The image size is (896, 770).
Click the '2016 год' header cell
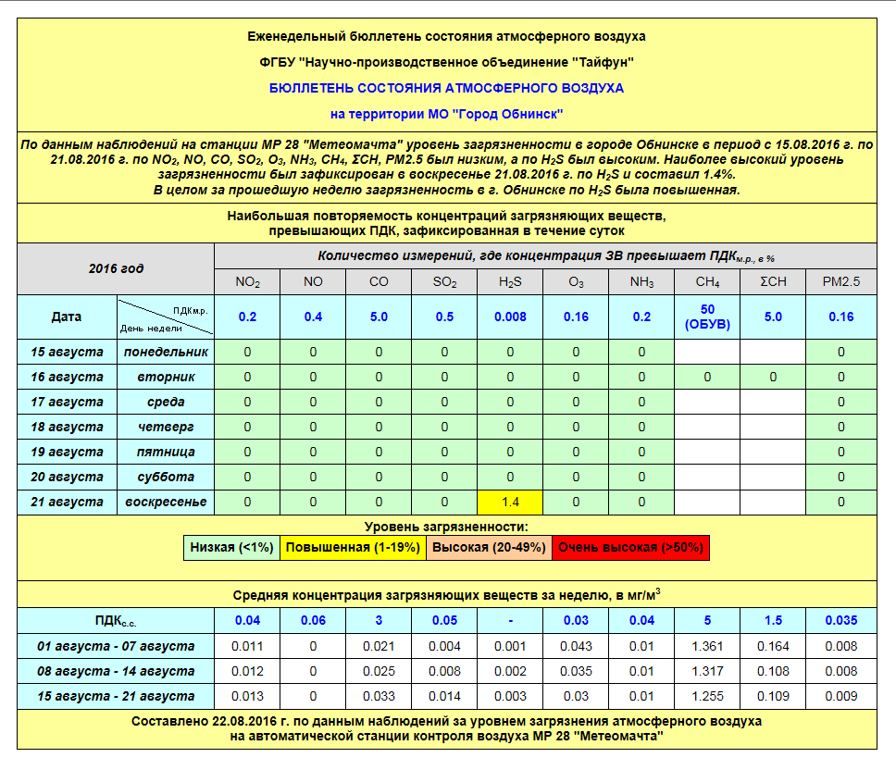[116, 268]
